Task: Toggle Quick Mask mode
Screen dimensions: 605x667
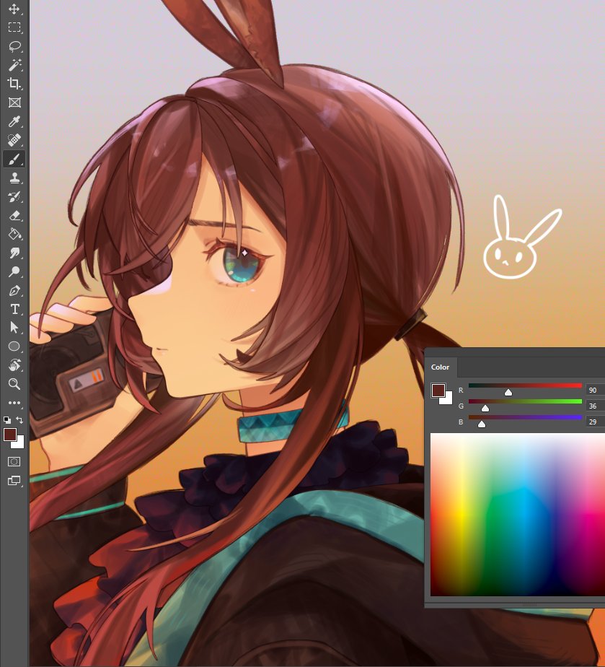Action: [x=14, y=461]
